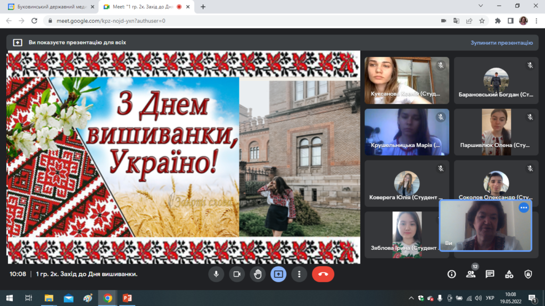Click Зупинити презентацію link

(501, 42)
